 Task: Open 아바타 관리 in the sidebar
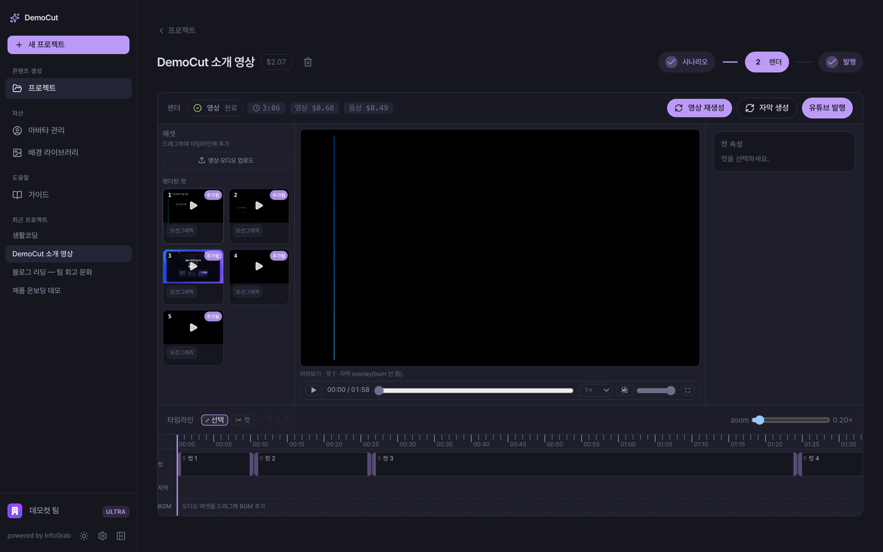coord(68,131)
